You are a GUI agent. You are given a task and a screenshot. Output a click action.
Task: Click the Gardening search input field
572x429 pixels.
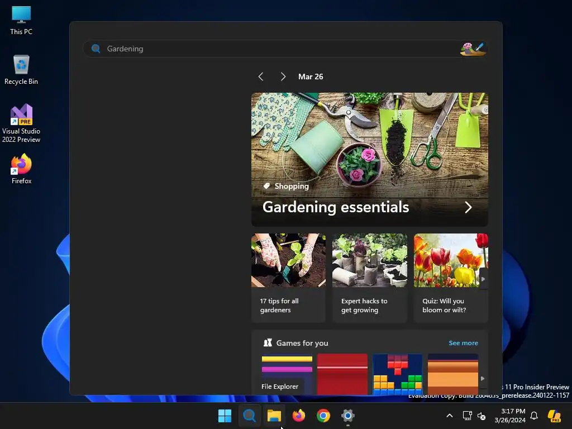(285, 49)
